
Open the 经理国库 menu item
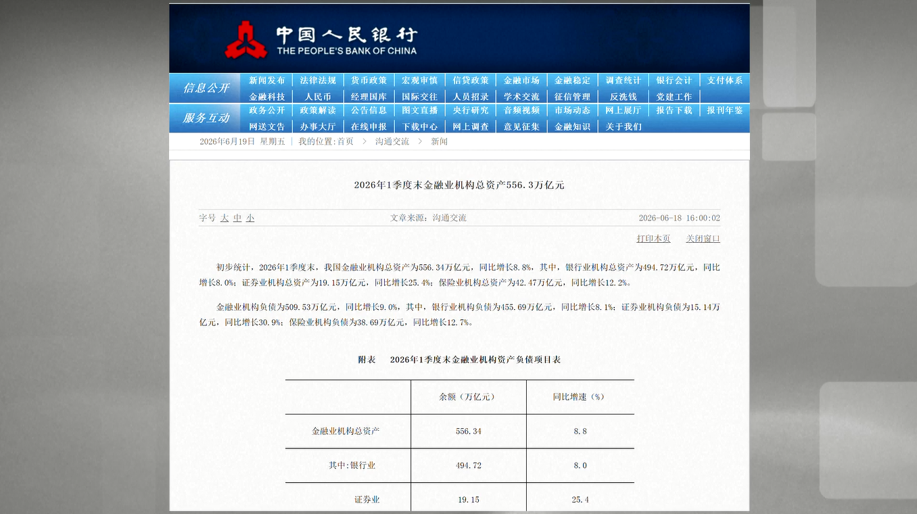[369, 97]
